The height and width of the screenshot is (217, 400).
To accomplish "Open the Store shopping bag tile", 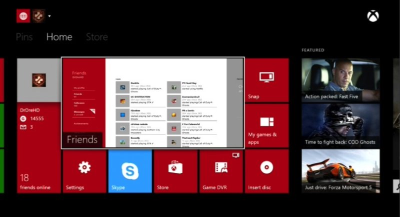I will pyautogui.click(x=175, y=171).
